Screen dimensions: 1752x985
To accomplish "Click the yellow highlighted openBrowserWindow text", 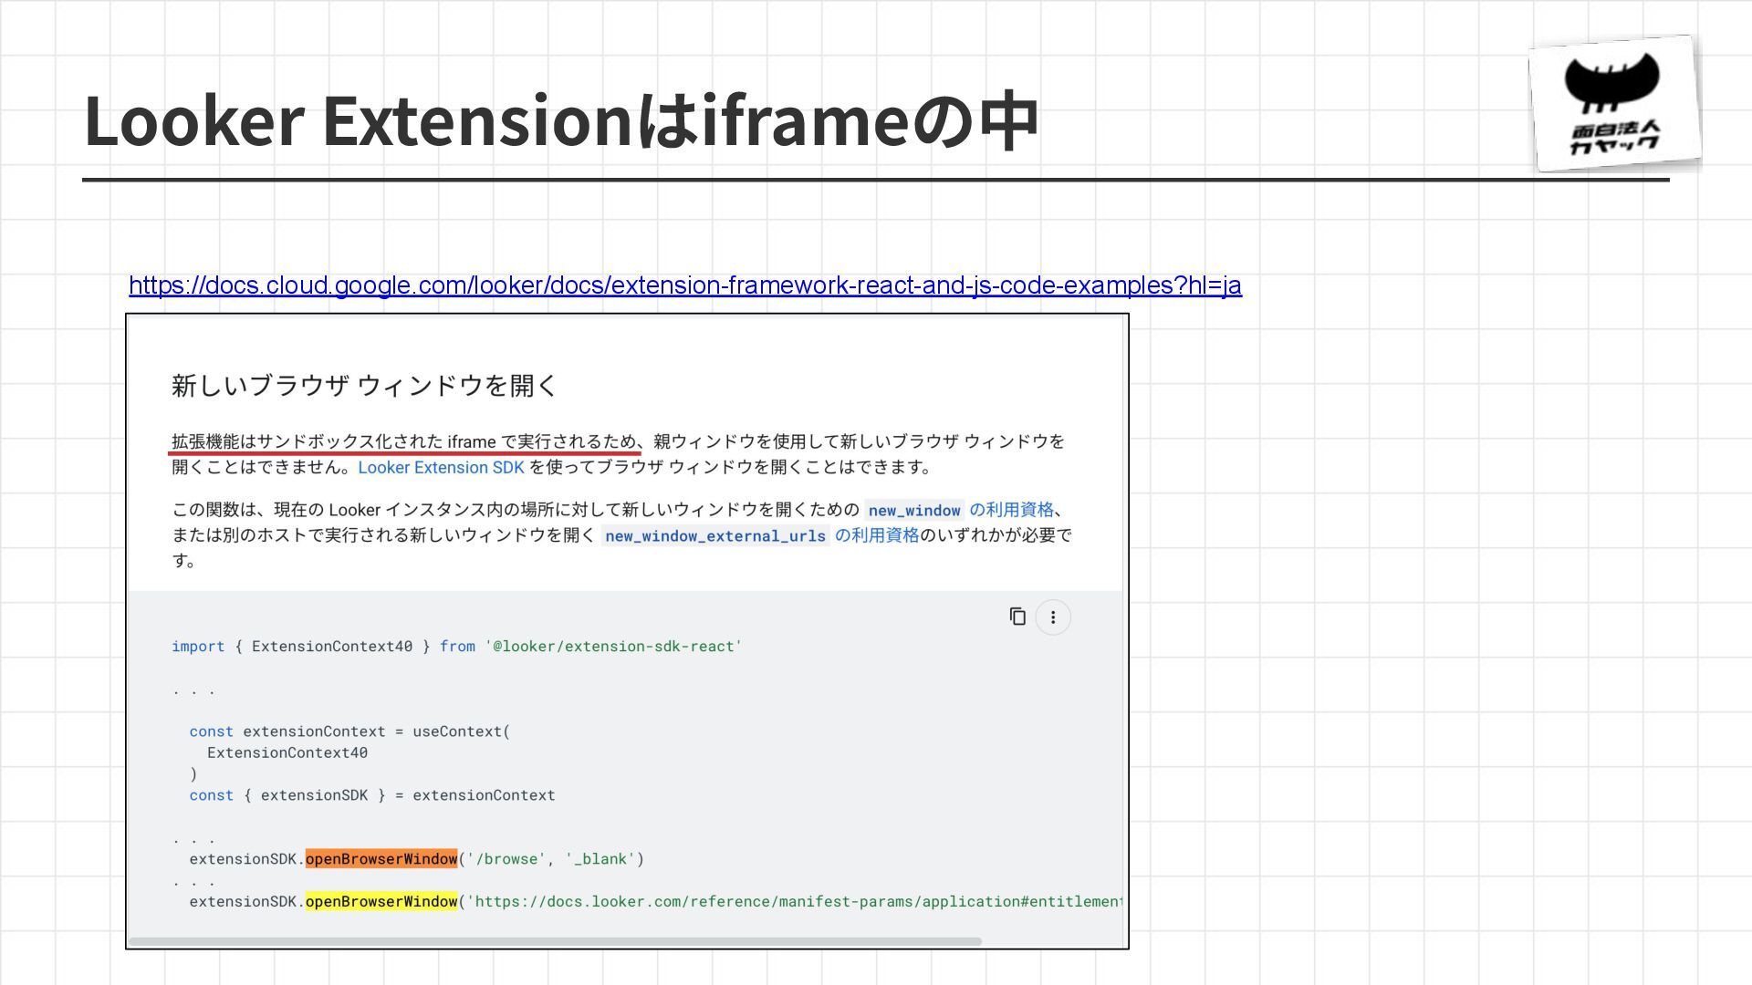I will (381, 902).
